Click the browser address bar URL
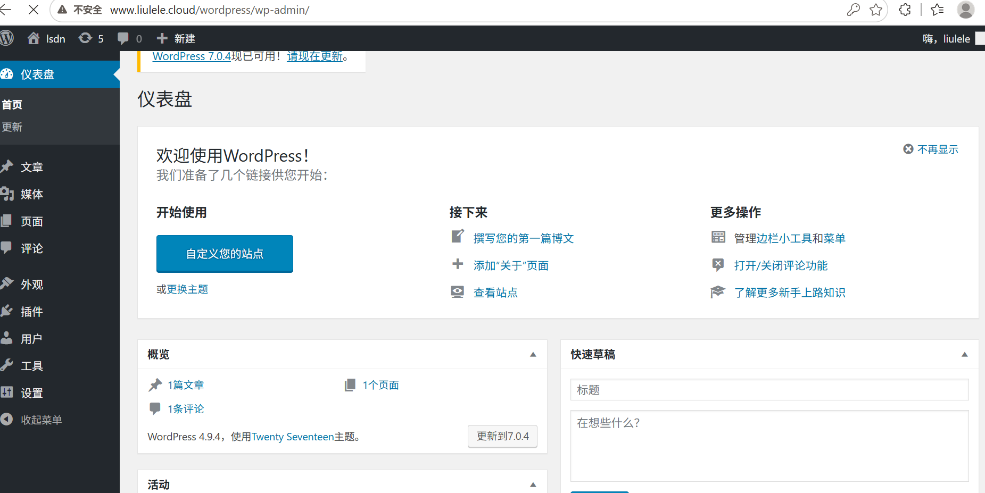Viewport: 985px width, 493px height. [210, 10]
